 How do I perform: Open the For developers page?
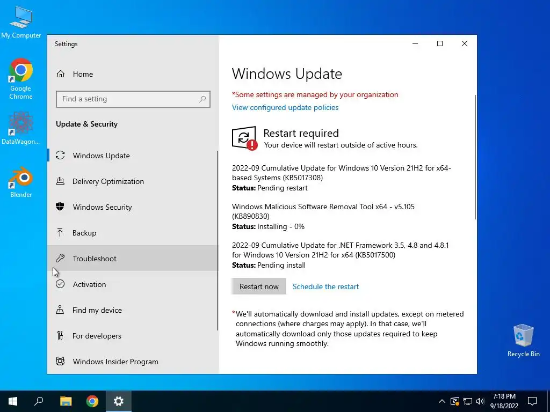pyautogui.click(x=133, y=336)
